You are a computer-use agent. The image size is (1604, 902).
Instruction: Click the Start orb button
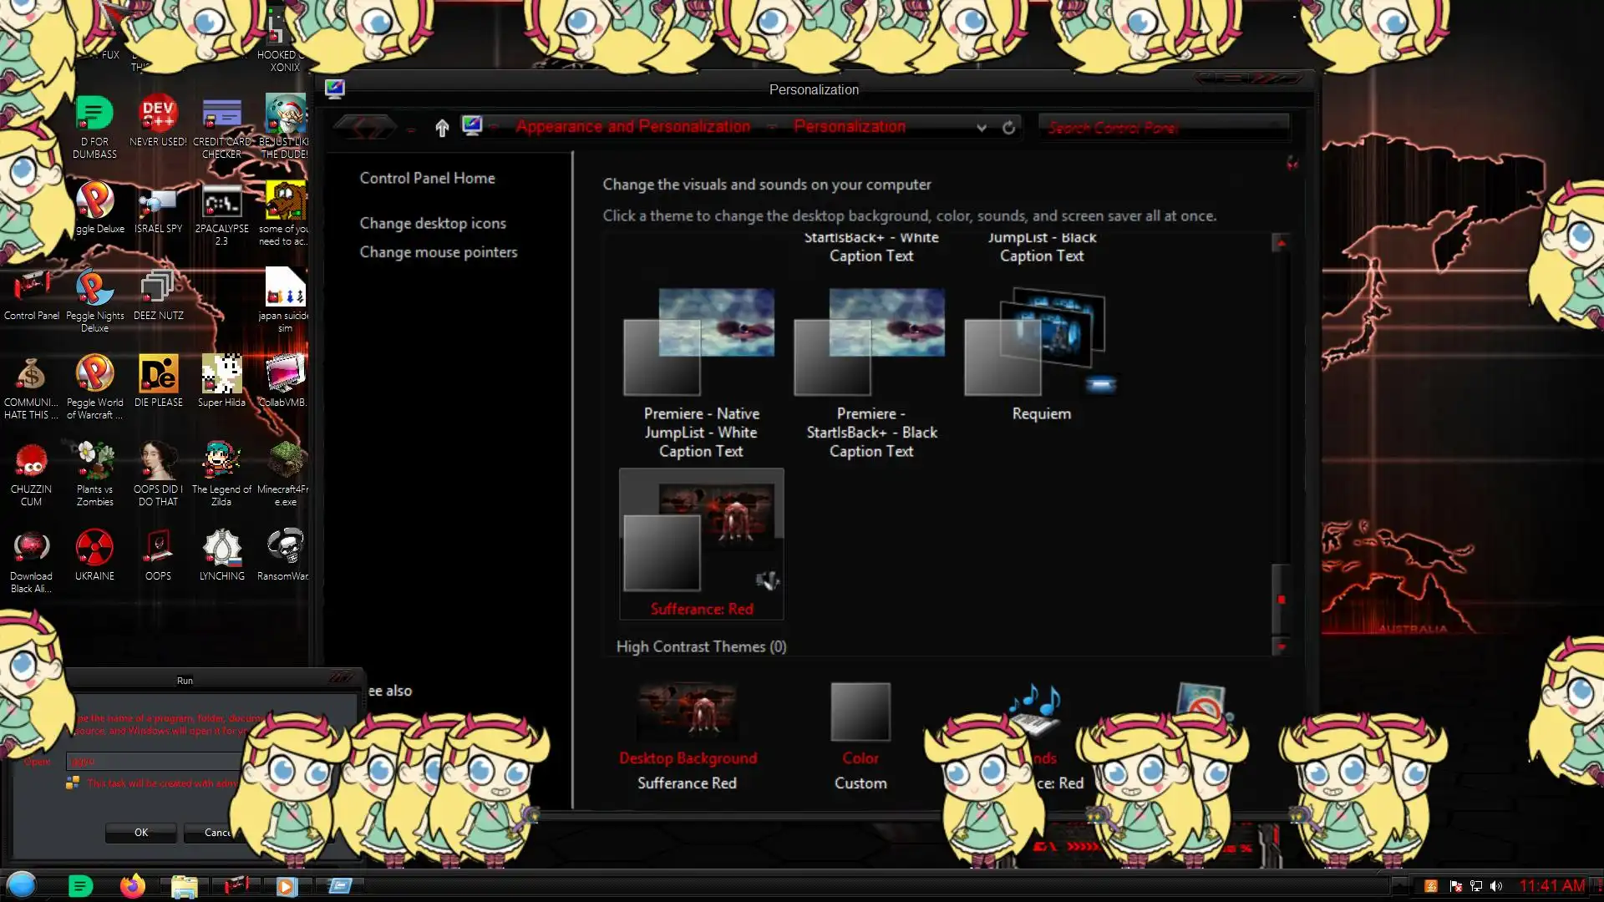(22, 884)
